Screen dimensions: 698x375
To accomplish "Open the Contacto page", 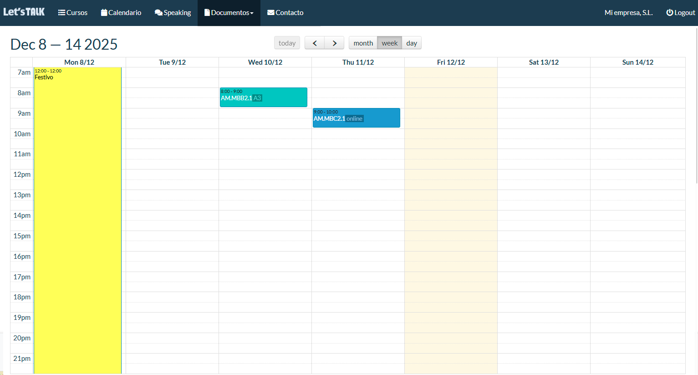I will coord(285,13).
